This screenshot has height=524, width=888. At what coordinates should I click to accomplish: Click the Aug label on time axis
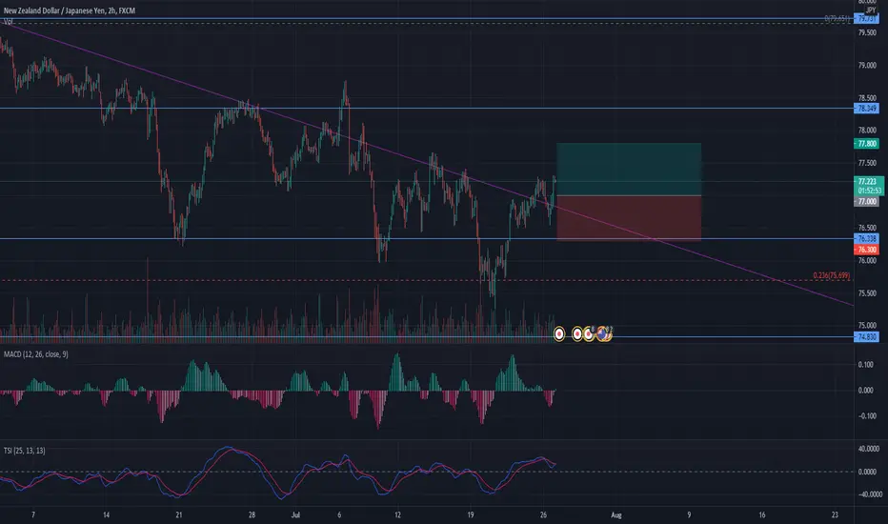pos(616,514)
